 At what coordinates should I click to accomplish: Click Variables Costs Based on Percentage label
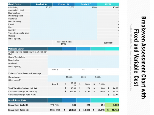(x=25, y=73)
